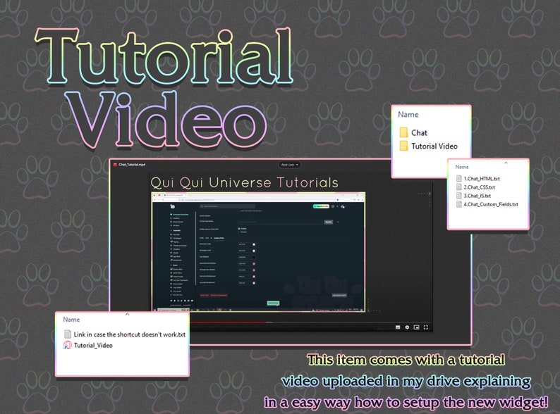Click the red video progress bar

click(x=229, y=322)
